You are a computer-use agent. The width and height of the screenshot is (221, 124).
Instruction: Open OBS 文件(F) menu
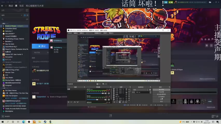tap(70, 33)
